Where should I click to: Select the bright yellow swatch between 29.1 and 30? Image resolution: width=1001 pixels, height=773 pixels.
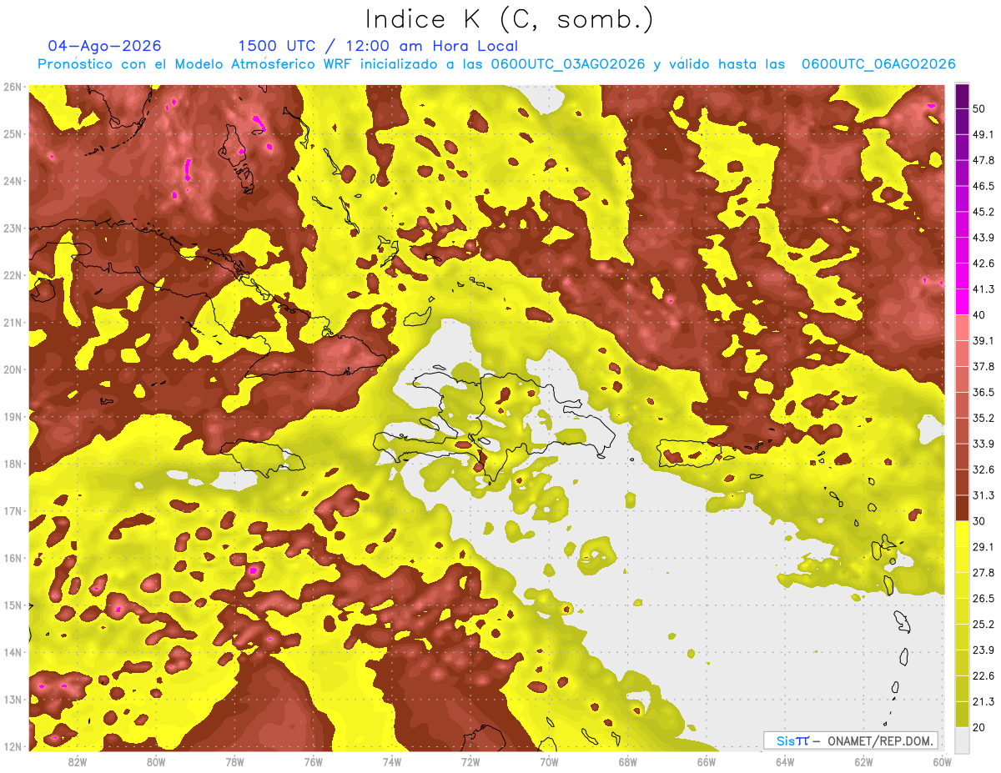(962, 534)
